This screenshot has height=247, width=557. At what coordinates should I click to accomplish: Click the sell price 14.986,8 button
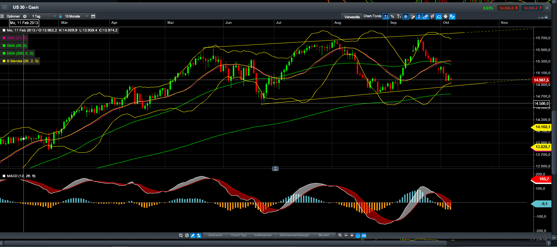(x=508, y=8)
